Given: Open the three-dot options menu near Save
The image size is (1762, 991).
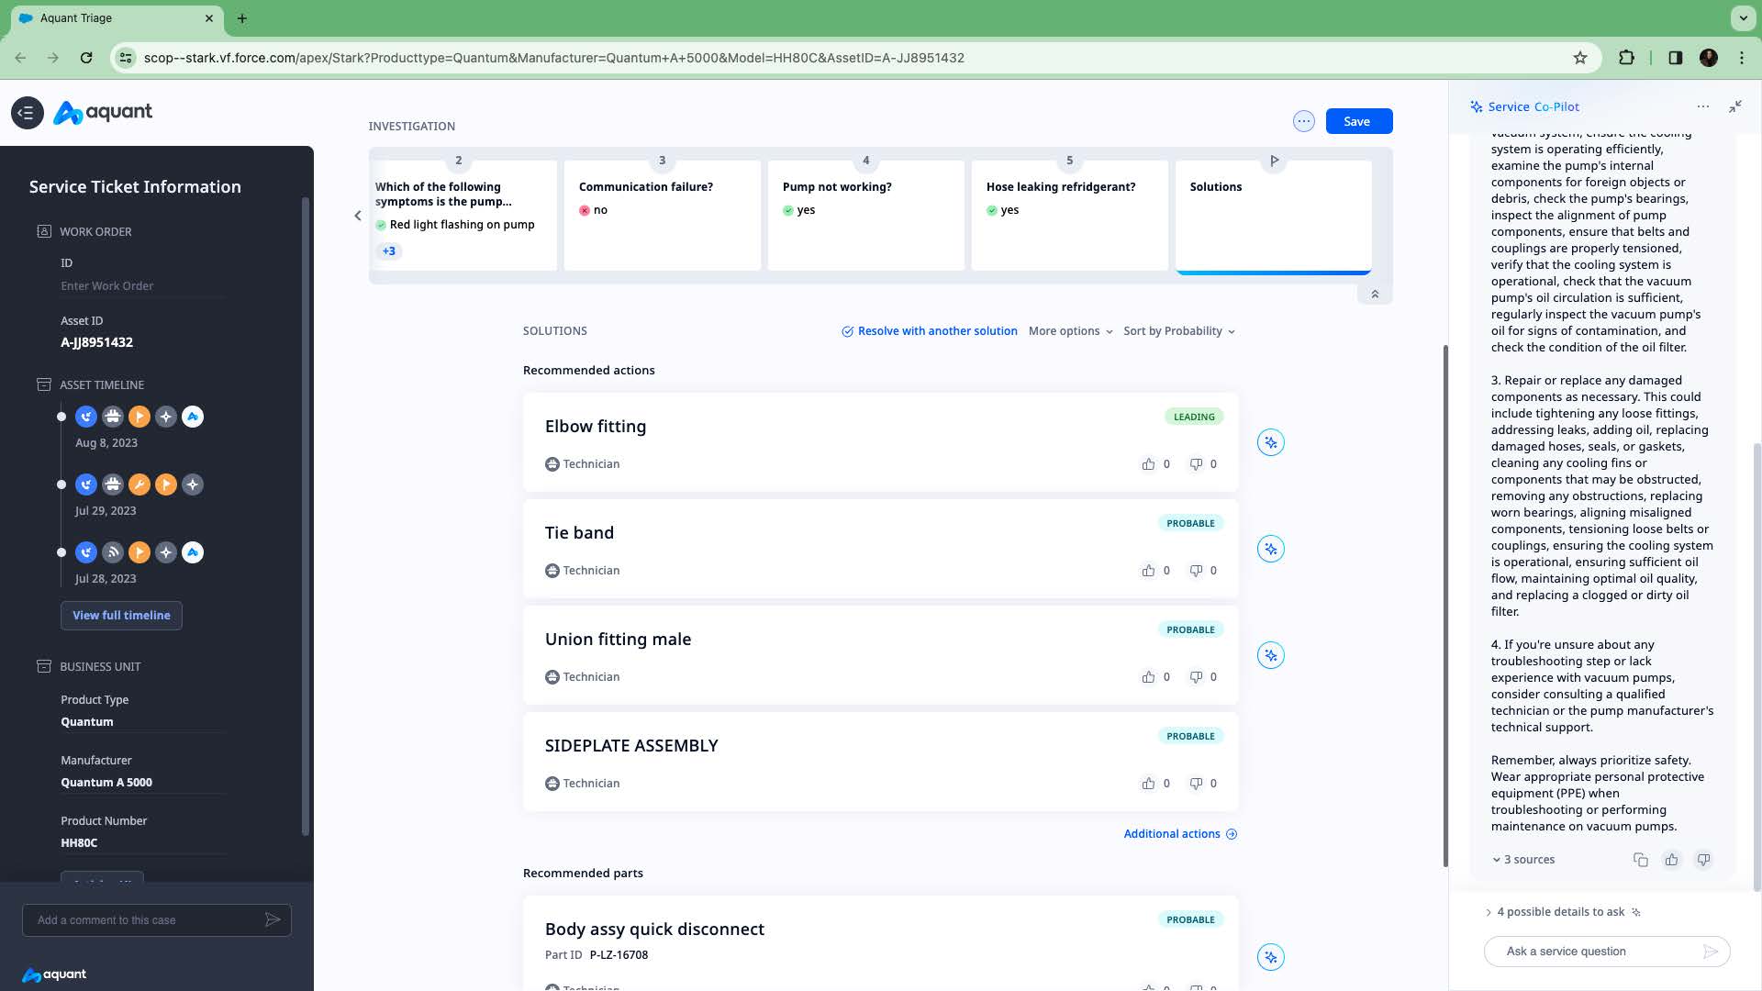Looking at the screenshot, I should click(1304, 120).
